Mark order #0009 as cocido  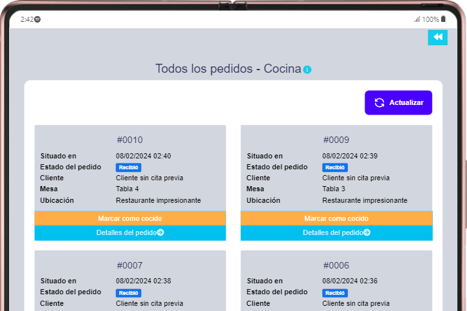(x=336, y=218)
